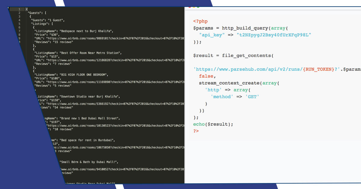This screenshot has width=361, height=189.
Task: Open the airbnb rooms/10675050 URL
Action: pyautogui.click(x=119, y=147)
